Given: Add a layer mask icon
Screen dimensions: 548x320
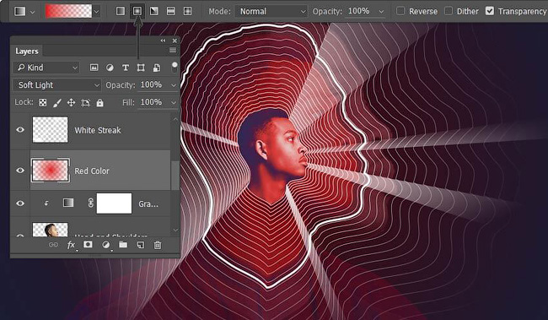Looking at the screenshot, I should pyautogui.click(x=88, y=244).
